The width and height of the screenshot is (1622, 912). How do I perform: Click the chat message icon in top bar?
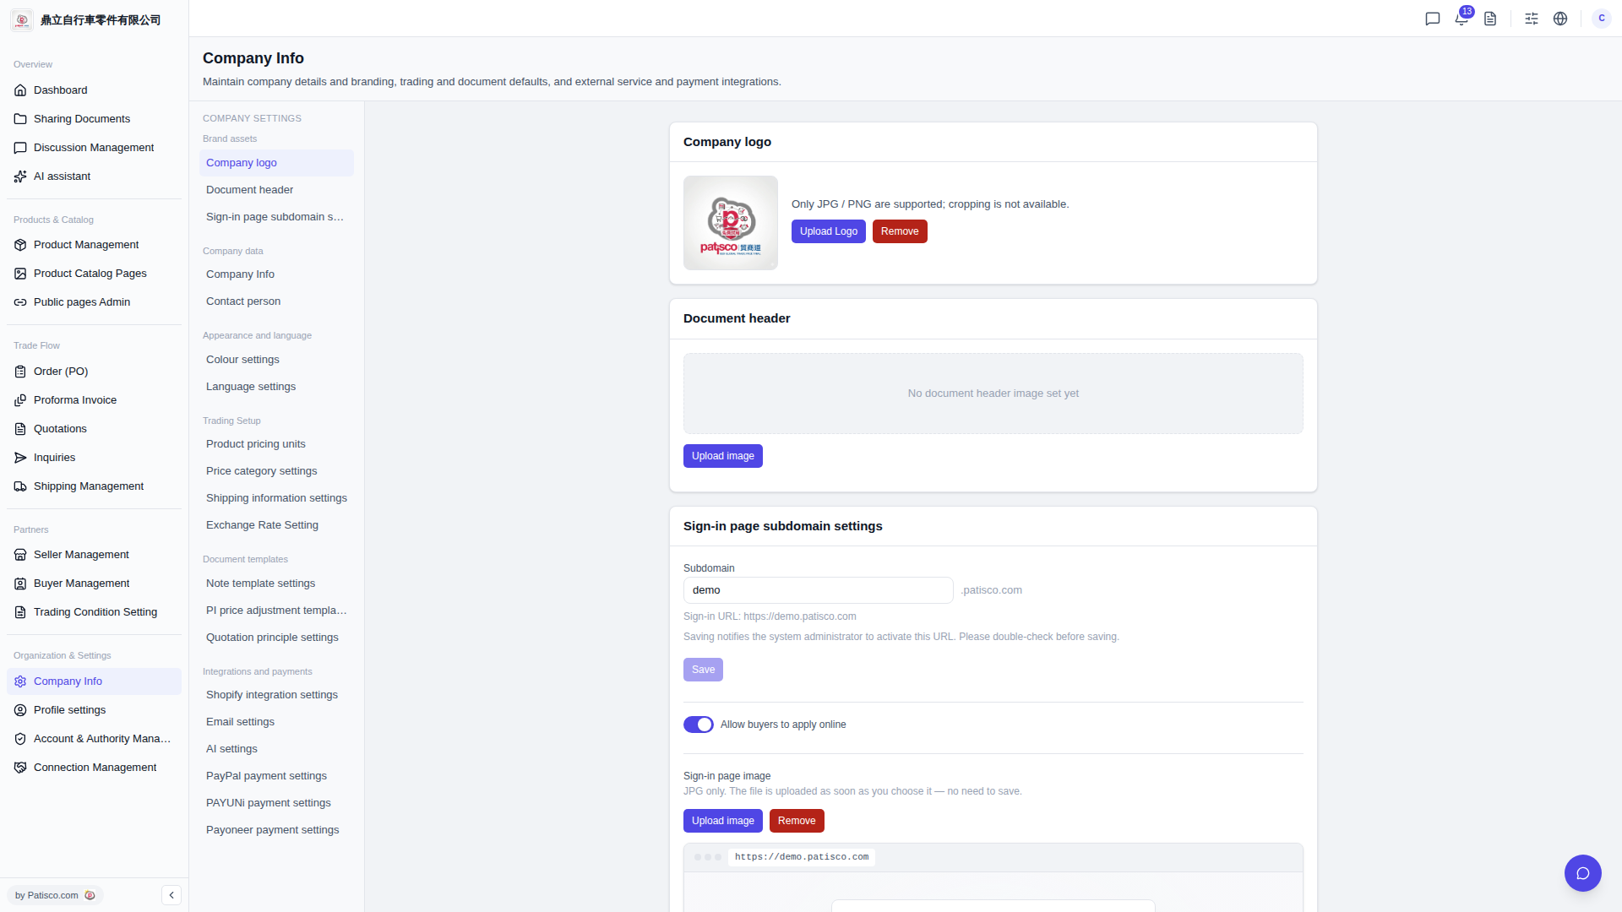pyautogui.click(x=1433, y=19)
